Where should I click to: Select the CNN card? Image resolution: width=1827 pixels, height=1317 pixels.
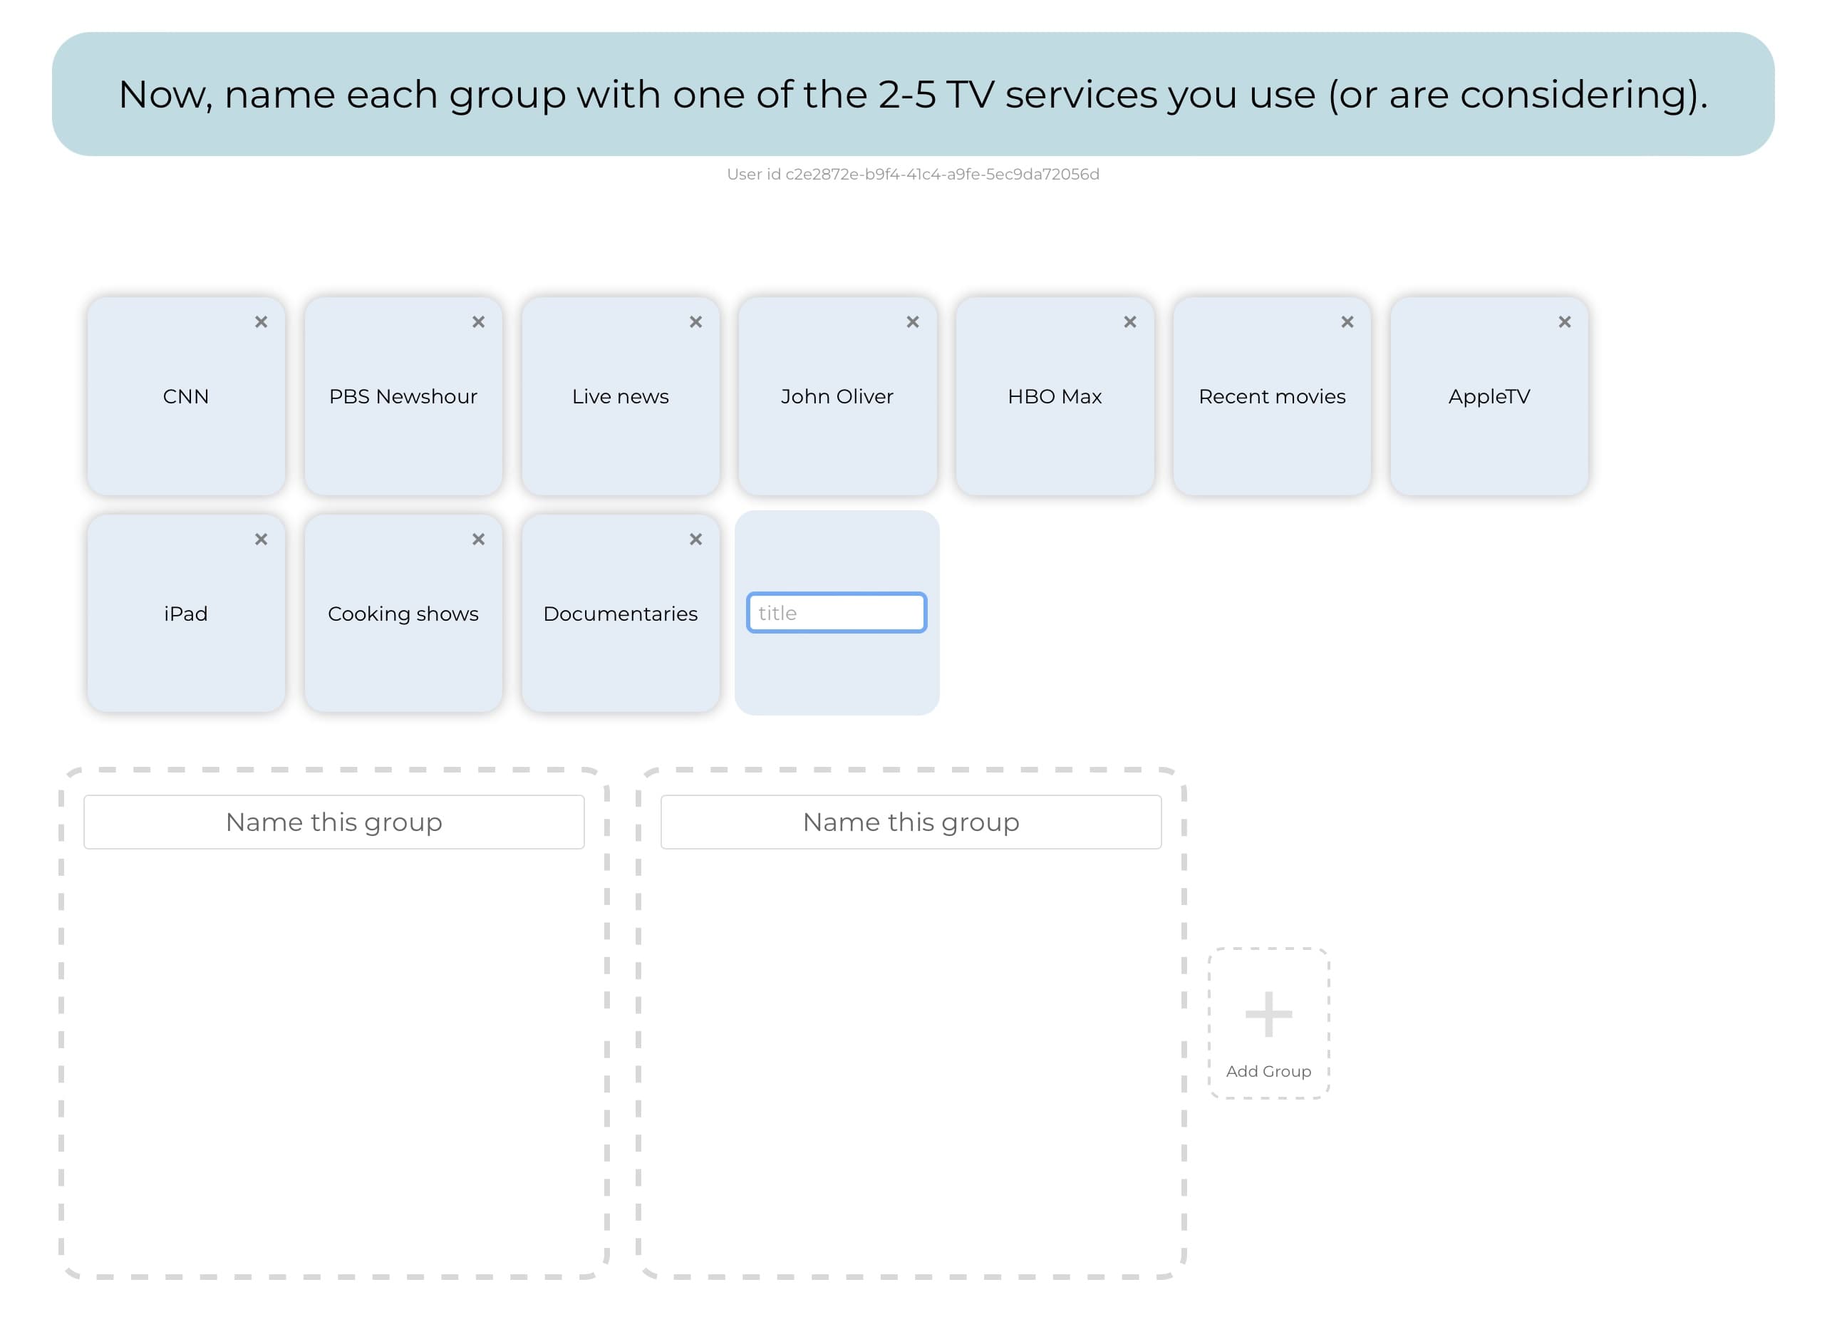185,396
